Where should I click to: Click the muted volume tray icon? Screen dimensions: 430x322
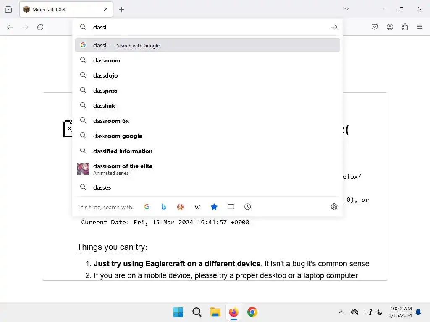click(x=379, y=312)
